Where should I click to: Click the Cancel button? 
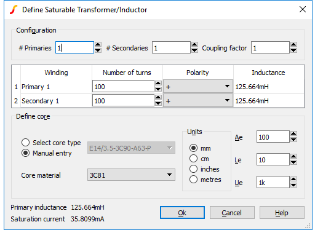click(232, 213)
